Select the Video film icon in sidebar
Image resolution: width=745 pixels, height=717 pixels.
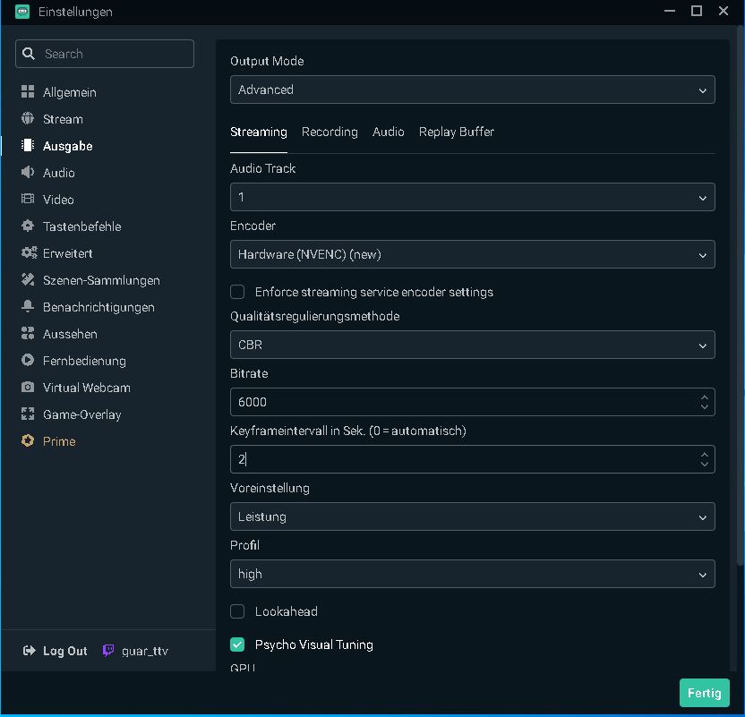[x=27, y=200]
